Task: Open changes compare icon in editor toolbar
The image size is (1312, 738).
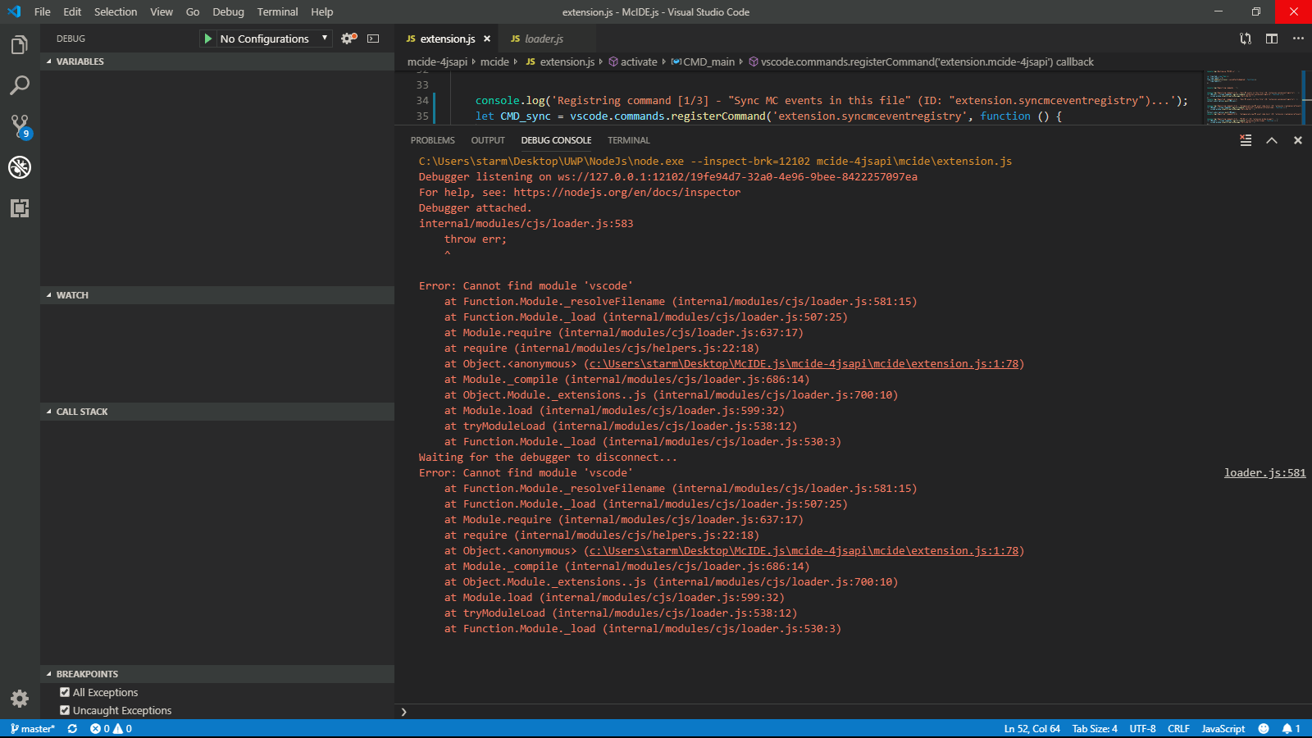Action: point(1246,39)
